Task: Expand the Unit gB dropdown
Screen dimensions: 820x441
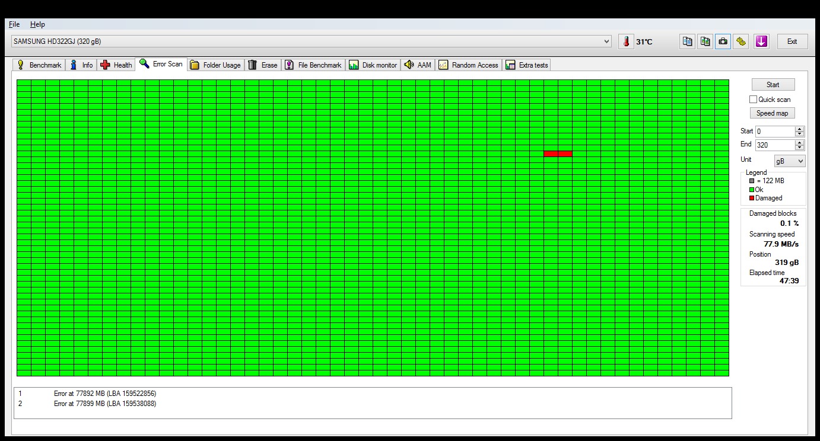Action: pyautogui.click(x=790, y=161)
